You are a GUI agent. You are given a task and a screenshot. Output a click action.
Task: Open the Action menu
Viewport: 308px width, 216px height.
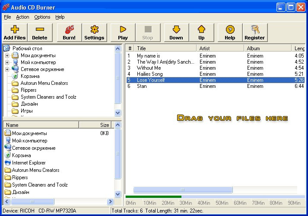(x=22, y=17)
